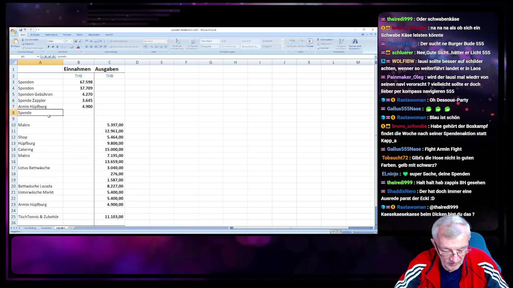Click Kopieren copy icon

tap(23, 44)
